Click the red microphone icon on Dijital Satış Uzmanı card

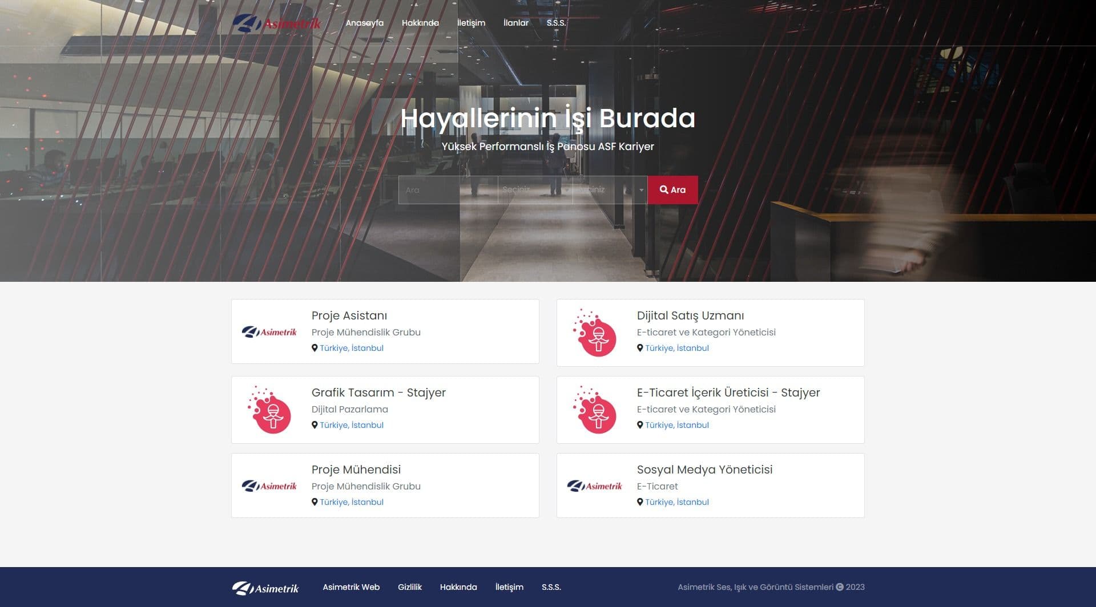[x=596, y=331]
